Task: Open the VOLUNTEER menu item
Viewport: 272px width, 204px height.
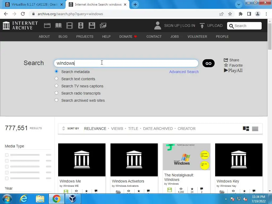Action: (197, 37)
